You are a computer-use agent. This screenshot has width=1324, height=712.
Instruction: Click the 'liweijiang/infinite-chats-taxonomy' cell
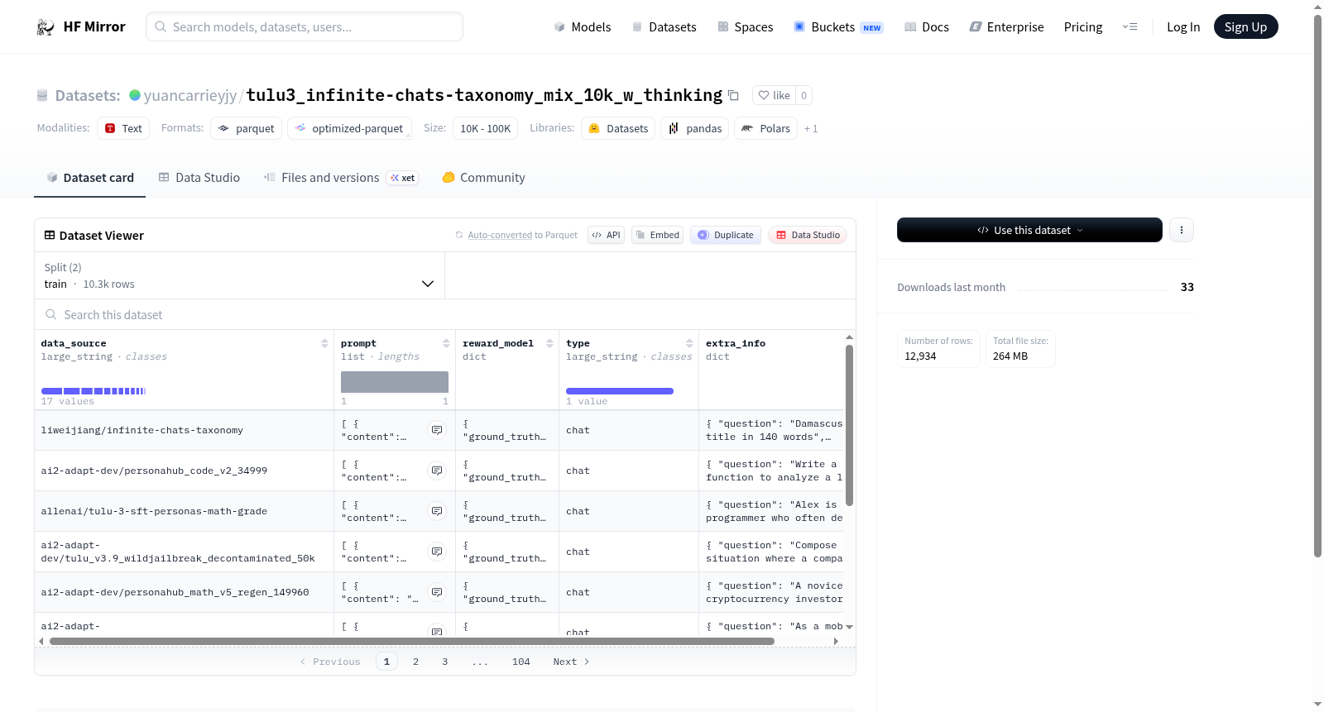pos(184,430)
